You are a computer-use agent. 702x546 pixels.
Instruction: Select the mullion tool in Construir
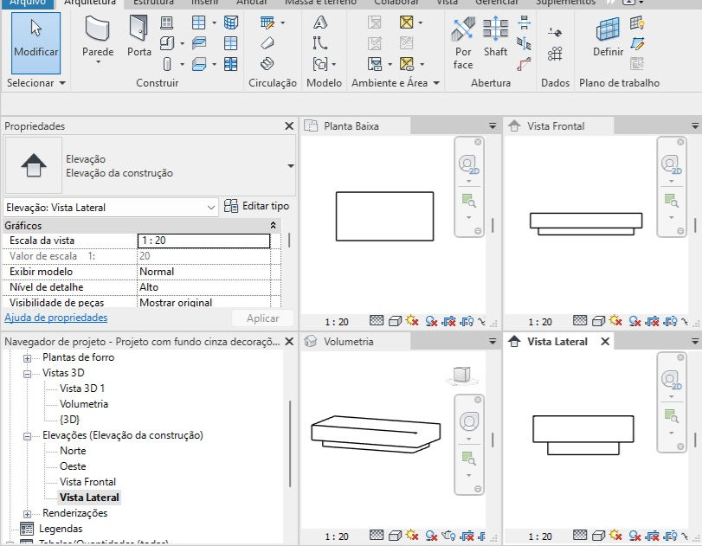click(230, 64)
